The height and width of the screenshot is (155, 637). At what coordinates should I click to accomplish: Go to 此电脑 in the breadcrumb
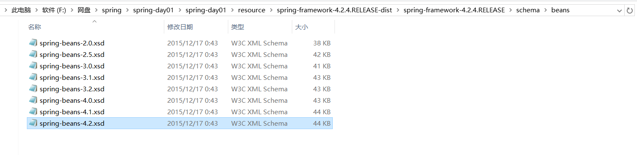coord(24,10)
